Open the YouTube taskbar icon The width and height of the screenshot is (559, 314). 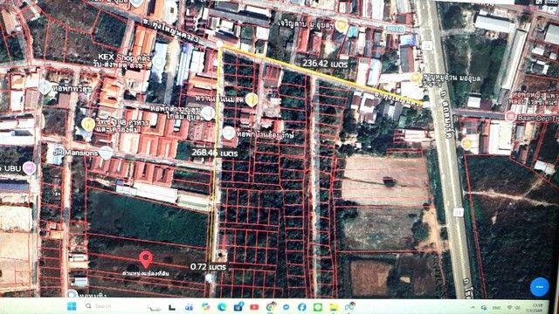[x=254, y=307]
